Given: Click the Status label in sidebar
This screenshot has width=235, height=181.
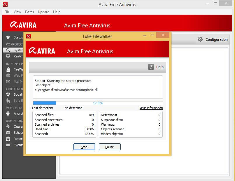Looking at the screenshot, I should click(18, 37).
